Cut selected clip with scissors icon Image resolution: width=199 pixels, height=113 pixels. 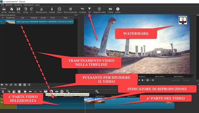coord(9,92)
